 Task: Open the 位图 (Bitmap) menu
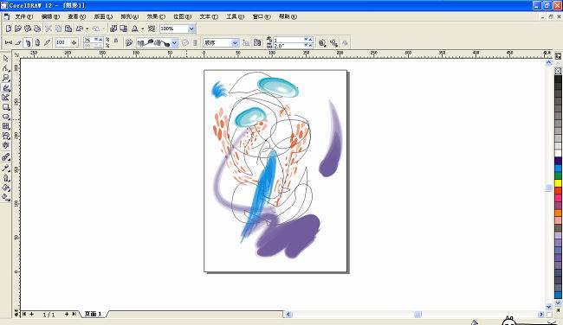tap(183, 16)
